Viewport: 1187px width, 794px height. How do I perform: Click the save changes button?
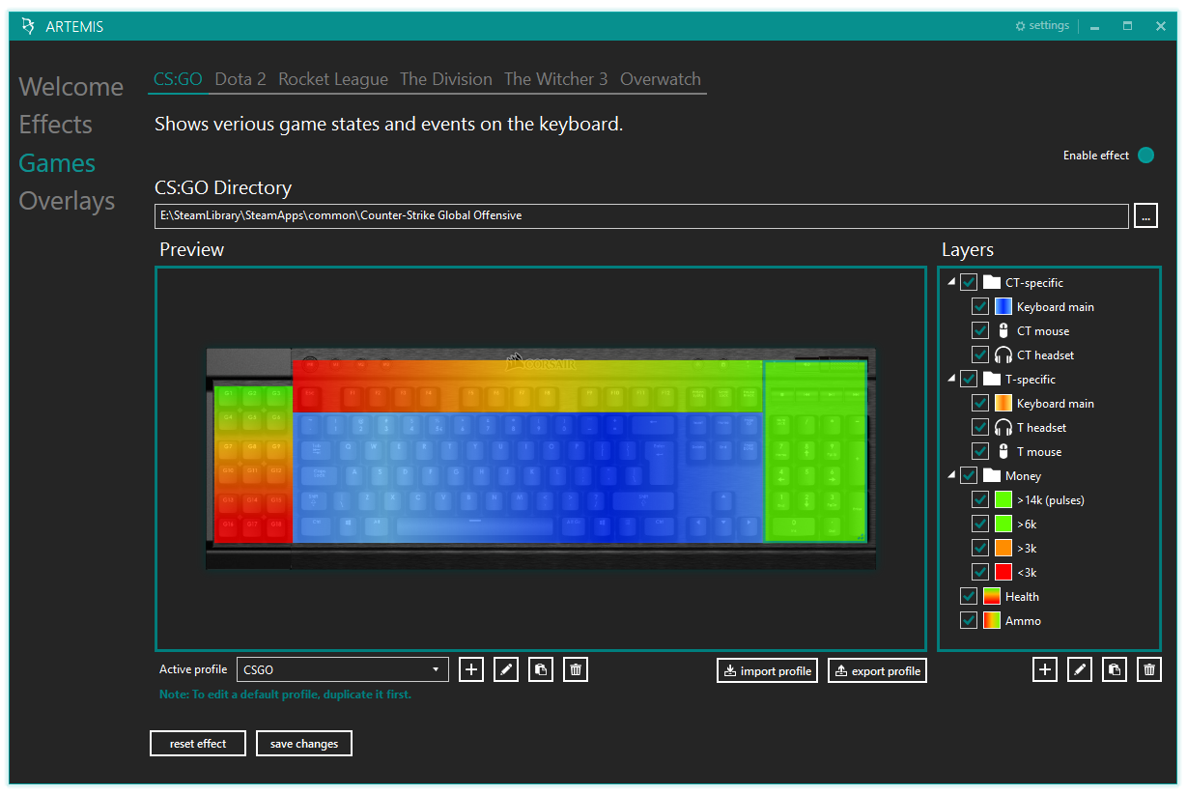pyautogui.click(x=304, y=744)
